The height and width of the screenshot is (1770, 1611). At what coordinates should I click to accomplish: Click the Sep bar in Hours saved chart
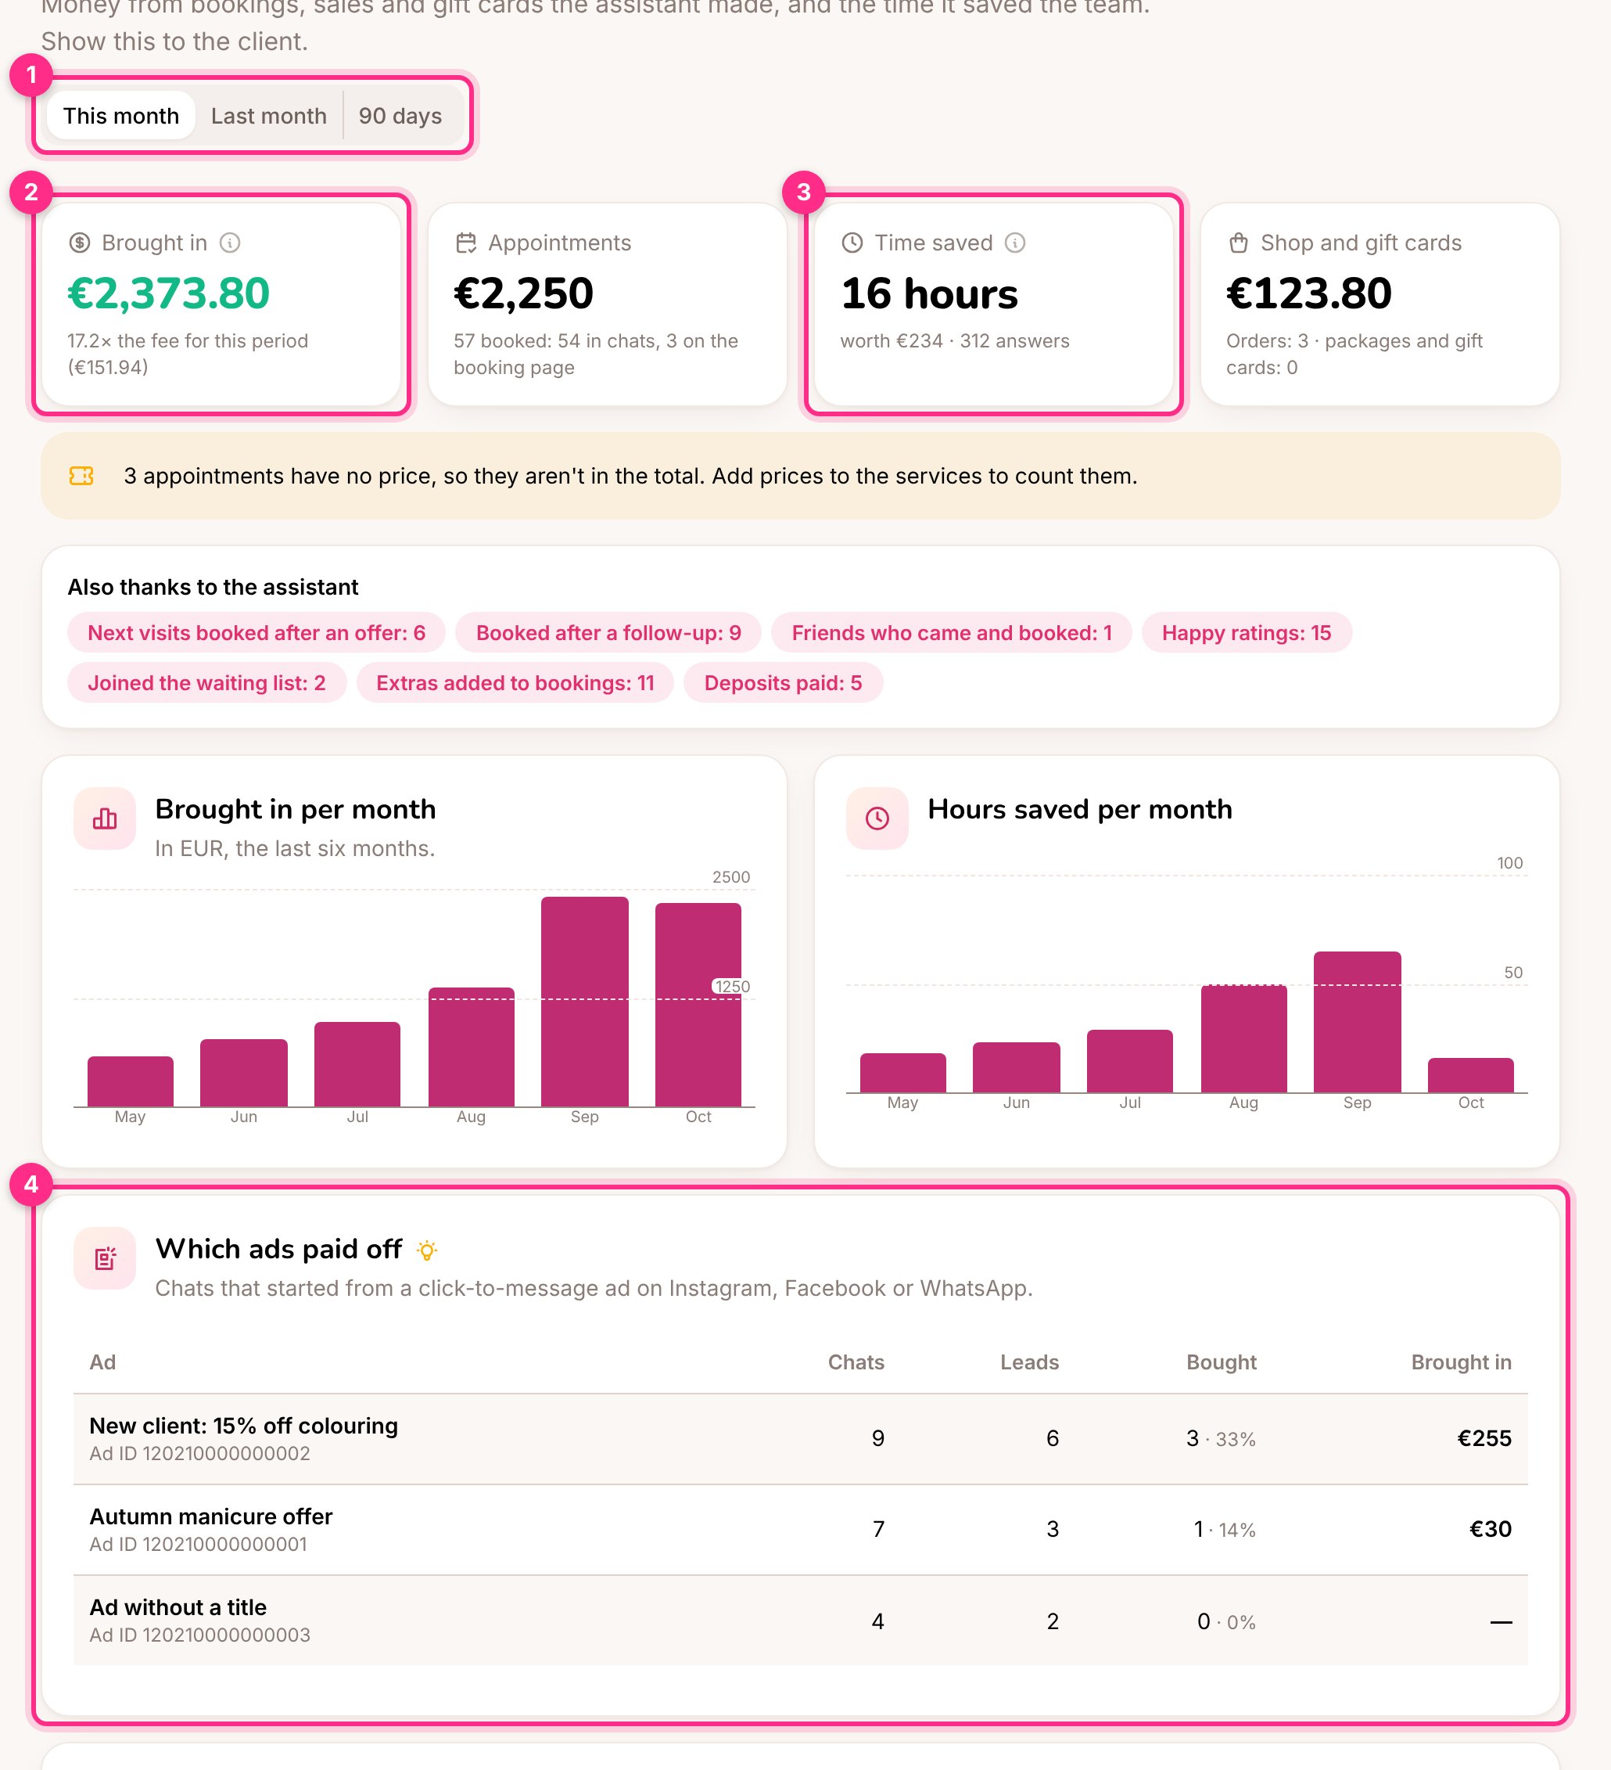coord(1358,1022)
